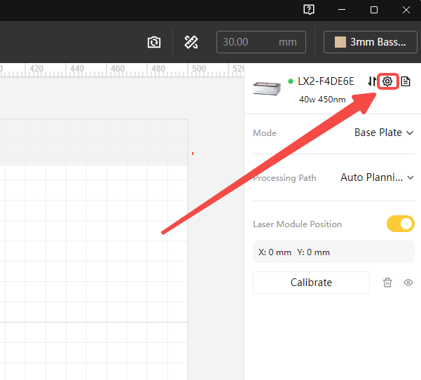Select the ruler measure tool icon
Screen dimensions: 421x380
[x=191, y=42]
